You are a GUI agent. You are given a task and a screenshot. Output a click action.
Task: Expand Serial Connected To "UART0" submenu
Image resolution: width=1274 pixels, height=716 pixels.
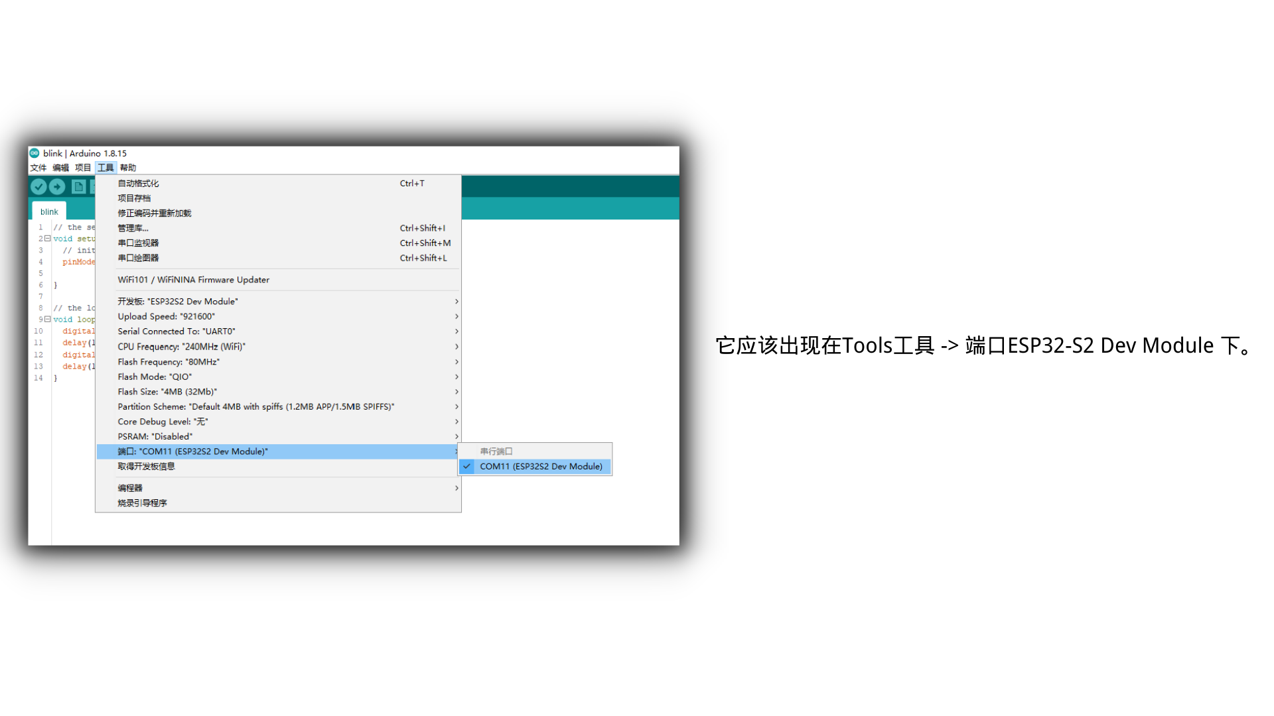click(x=278, y=331)
